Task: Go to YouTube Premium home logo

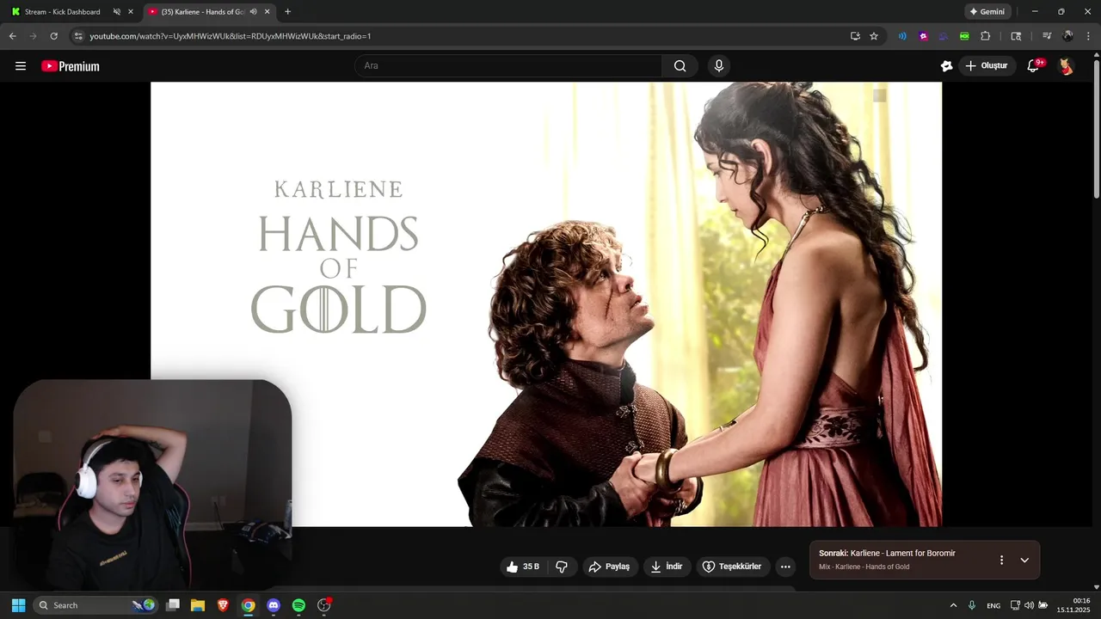Action: 71,66
